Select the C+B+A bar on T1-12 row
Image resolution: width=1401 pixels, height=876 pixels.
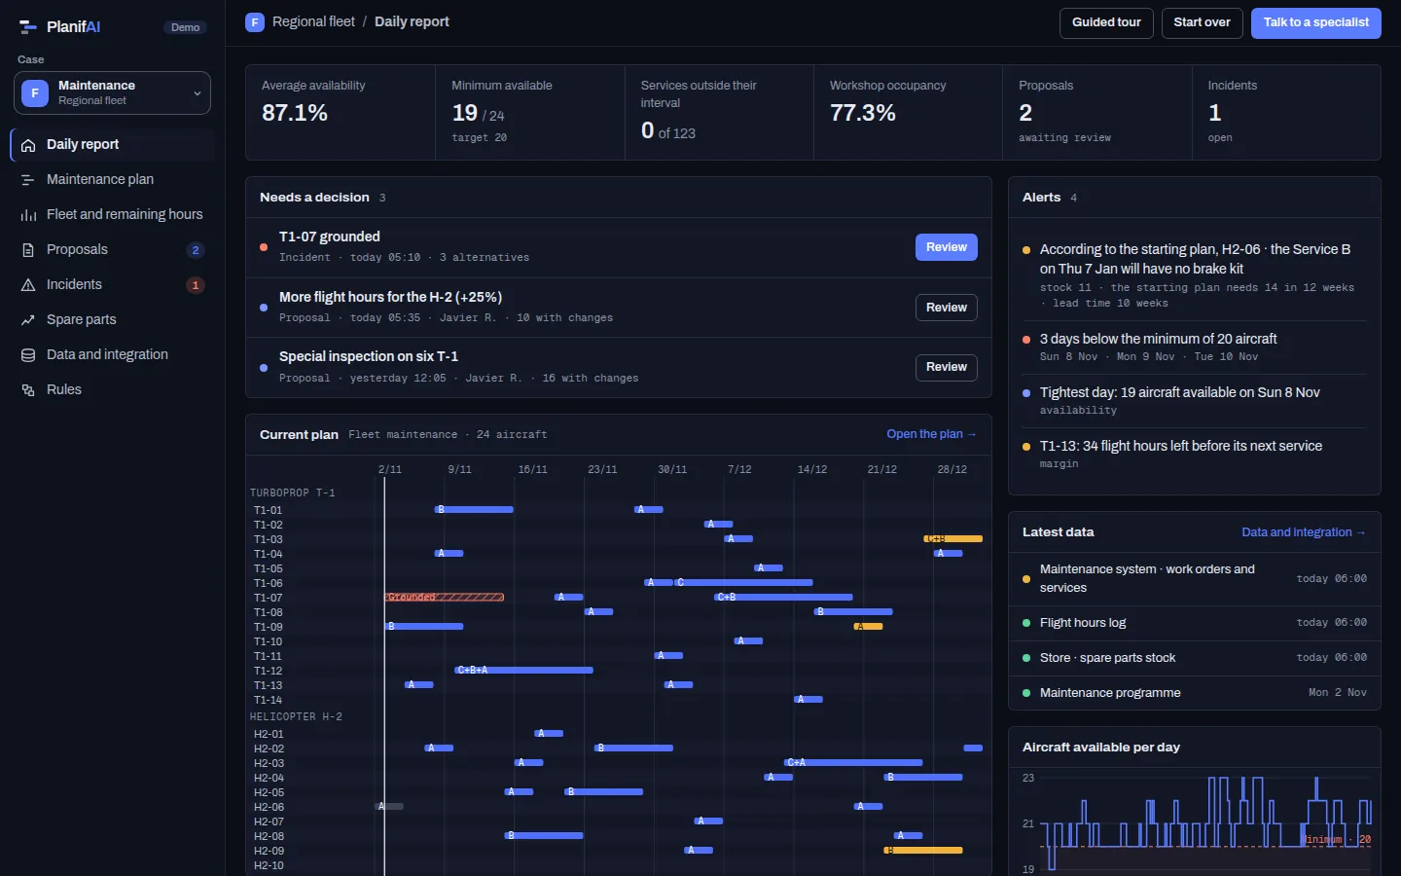click(x=523, y=671)
